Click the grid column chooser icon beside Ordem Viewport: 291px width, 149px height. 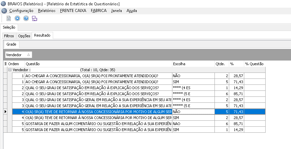[5, 64]
